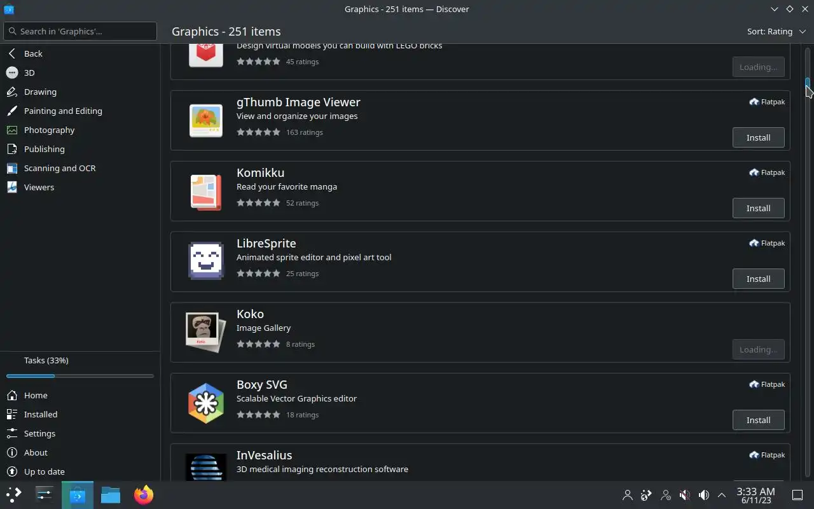Viewport: 814px width, 509px height.
Task: Click the Boxy SVG hexagon icon
Action: (x=206, y=403)
